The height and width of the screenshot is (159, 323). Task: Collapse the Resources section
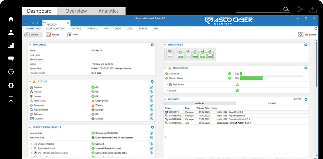pos(165,68)
